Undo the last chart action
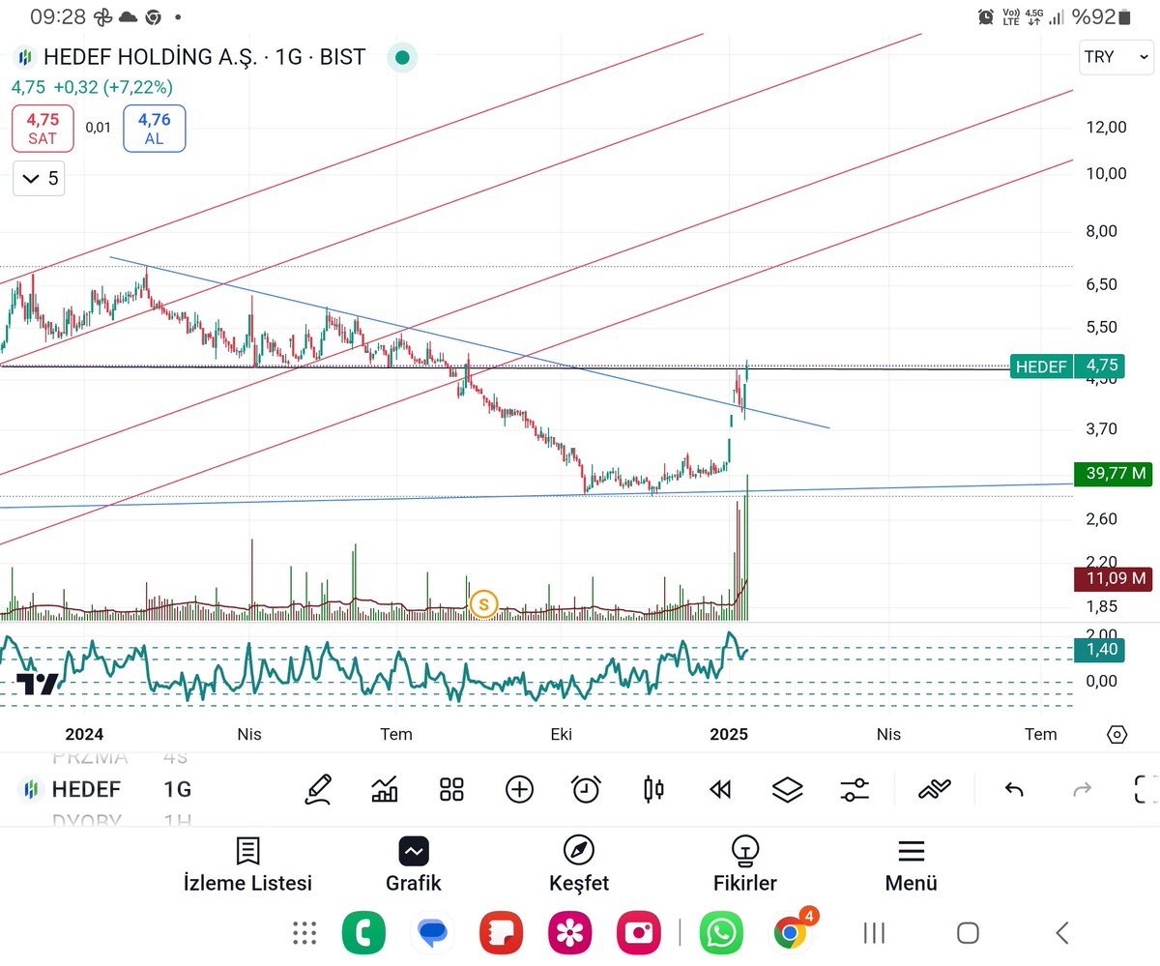The width and height of the screenshot is (1160, 966). (x=1014, y=790)
